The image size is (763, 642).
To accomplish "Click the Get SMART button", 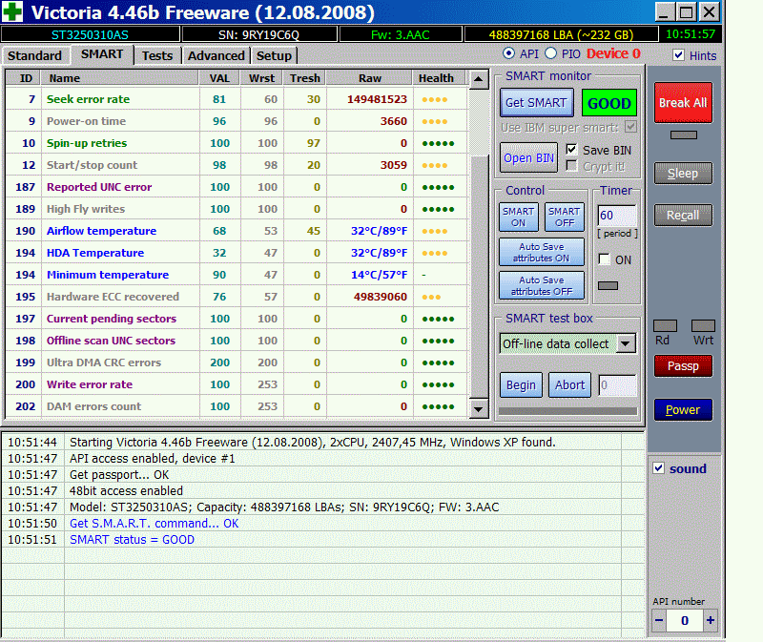I will [536, 103].
